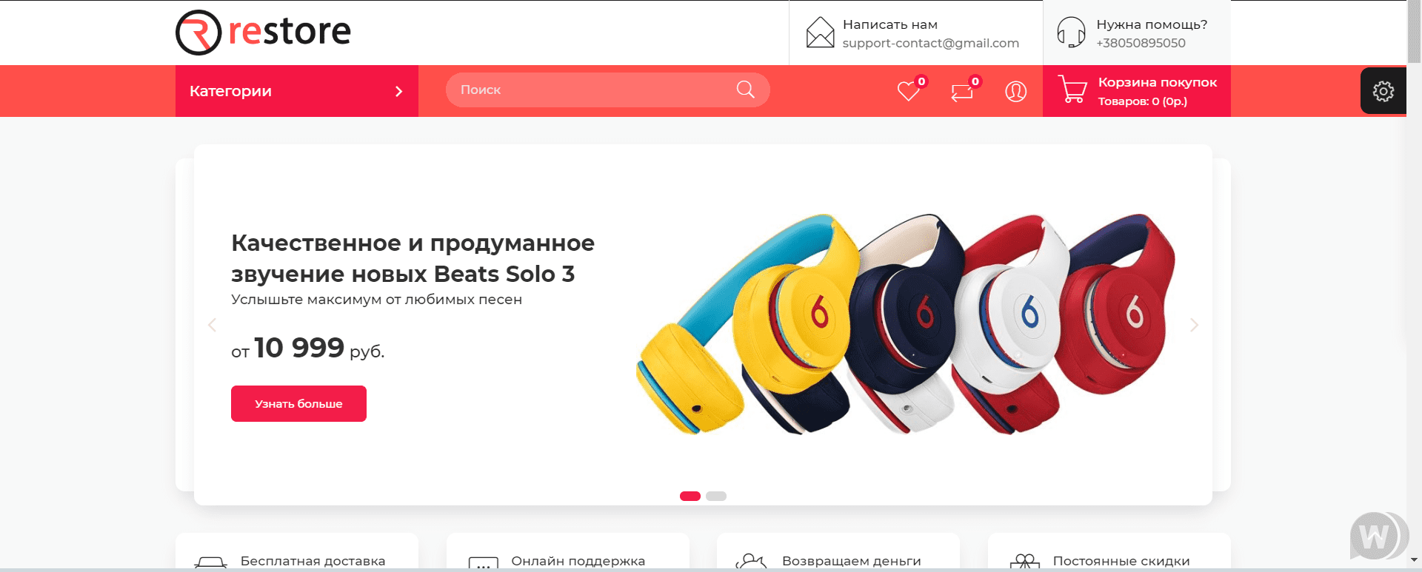Click the scrollbar down arrow

(1414, 560)
